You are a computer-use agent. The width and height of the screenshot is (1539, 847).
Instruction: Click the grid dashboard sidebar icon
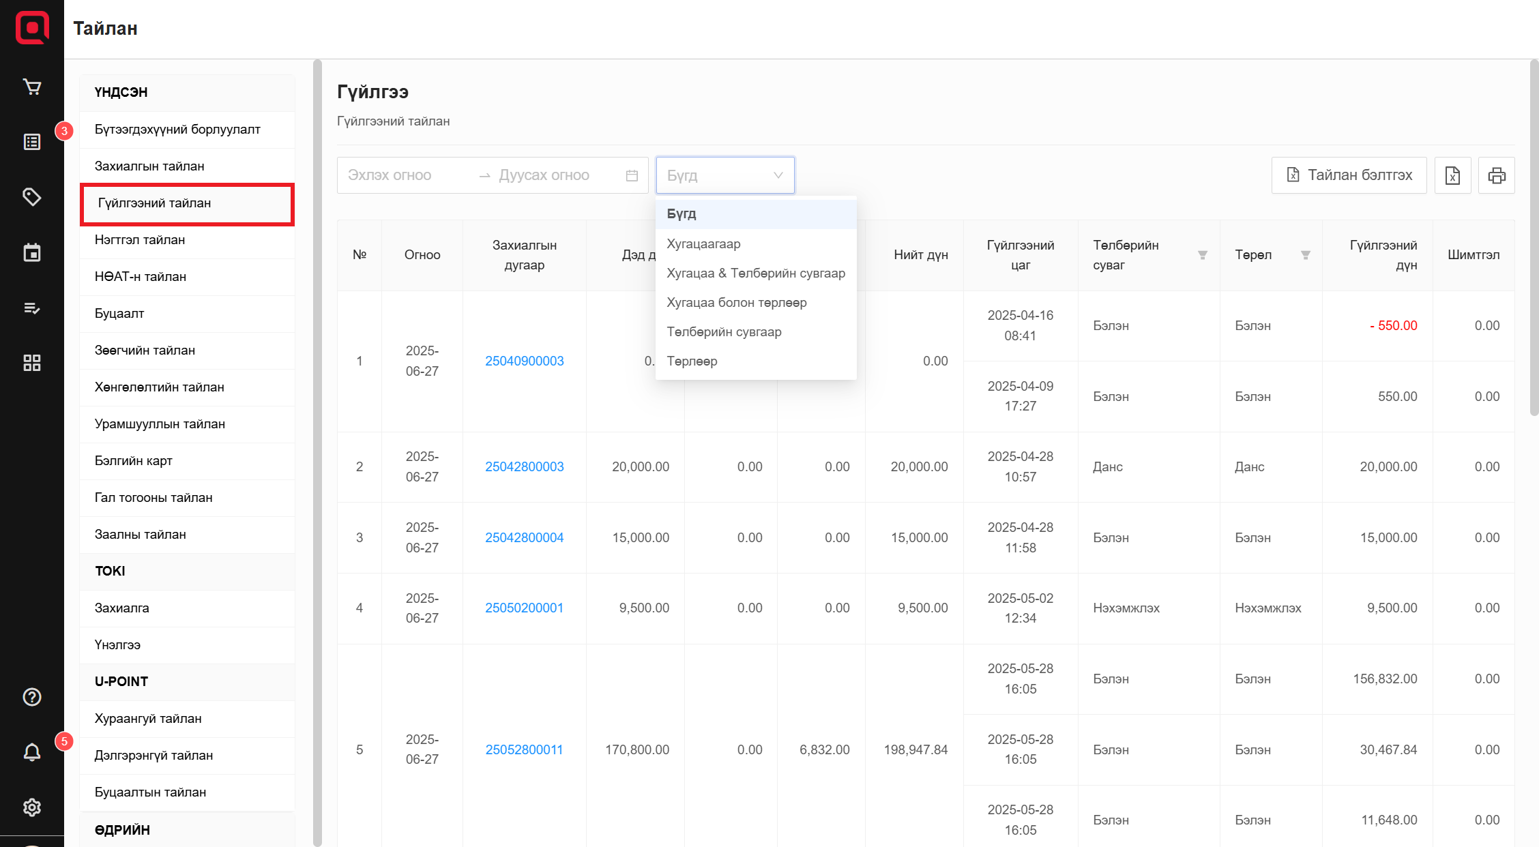pyautogui.click(x=32, y=363)
